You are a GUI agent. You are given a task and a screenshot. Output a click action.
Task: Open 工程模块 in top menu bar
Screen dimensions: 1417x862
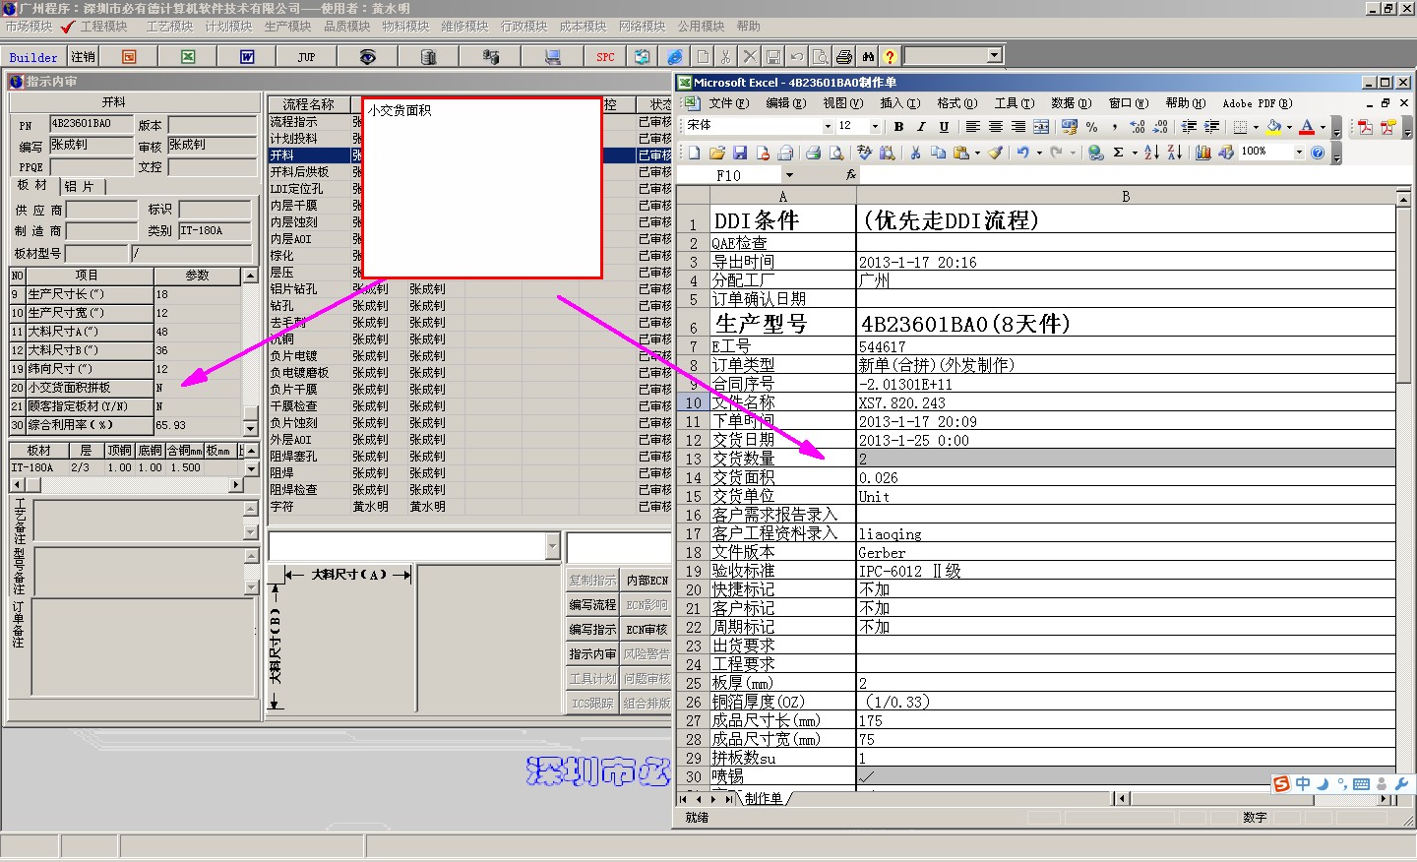[104, 27]
